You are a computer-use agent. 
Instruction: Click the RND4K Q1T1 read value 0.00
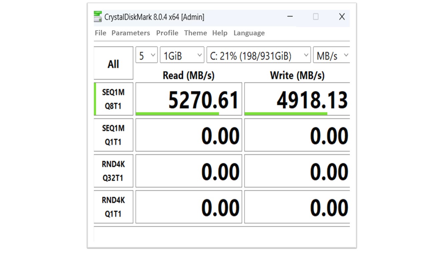tap(189, 207)
